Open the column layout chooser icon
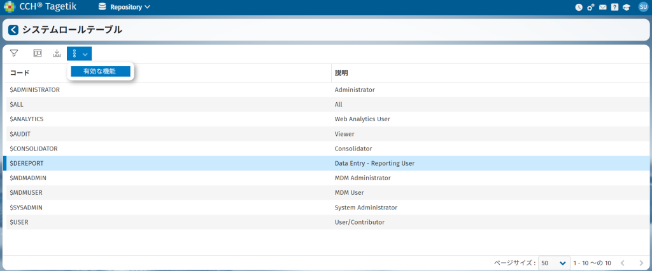The height and width of the screenshot is (271, 652). [x=38, y=53]
